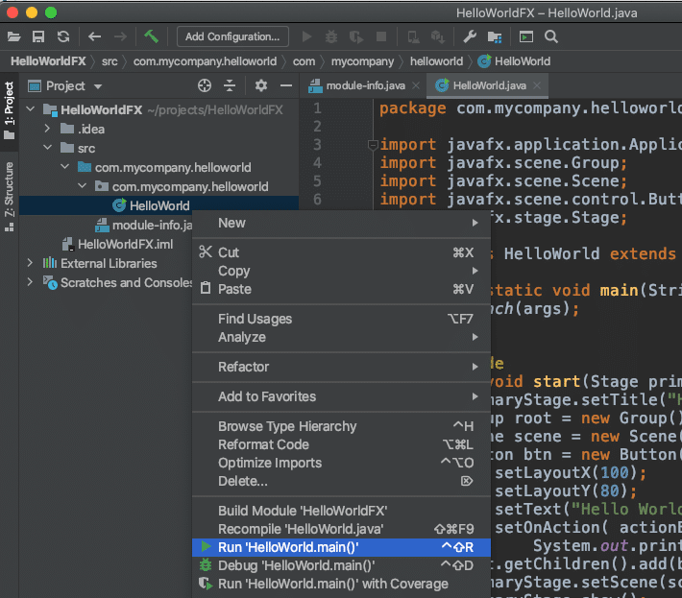This screenshot has height=598, width=682.
Task: Collapse the src folder
Action: (47, 148)
